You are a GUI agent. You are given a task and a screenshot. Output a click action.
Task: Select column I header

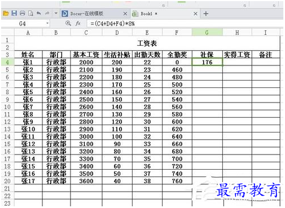point(266,33)
